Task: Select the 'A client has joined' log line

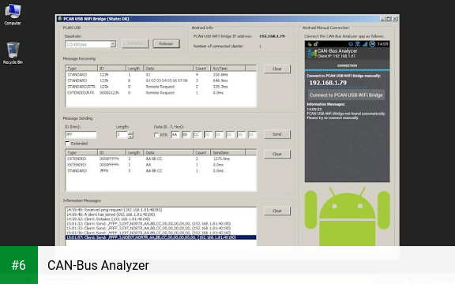Action: (x=161, y=215)
